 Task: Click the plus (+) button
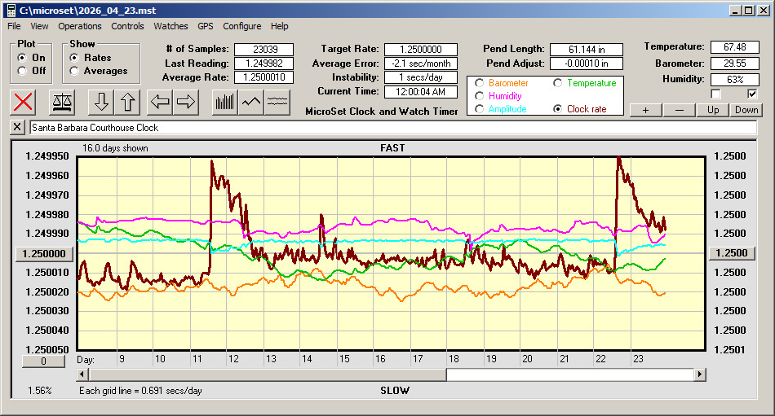645,110
